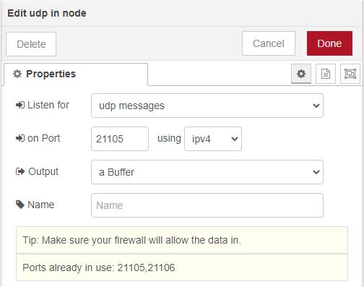Screen dimensions: 364x287
Task: Click the Listen for arrow icon
Action: coord(20,105)
